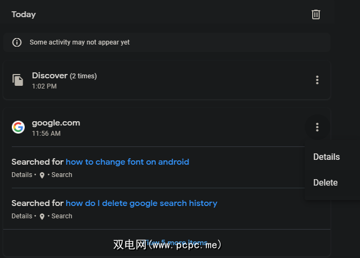Choose Details from the popup menu

(327, 157)
